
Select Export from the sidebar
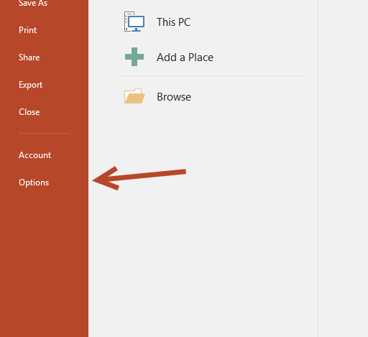click(x=31, y=85)
